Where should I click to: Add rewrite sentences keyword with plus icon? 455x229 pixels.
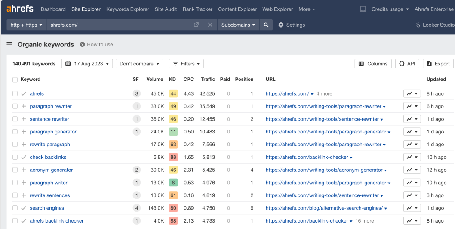(x=24, y=195)
